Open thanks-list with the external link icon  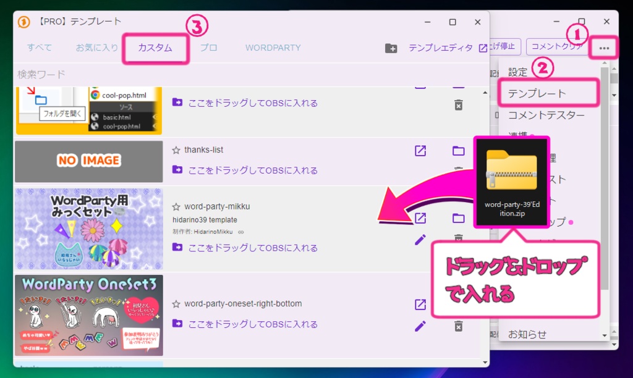click(x=421, y=150)
